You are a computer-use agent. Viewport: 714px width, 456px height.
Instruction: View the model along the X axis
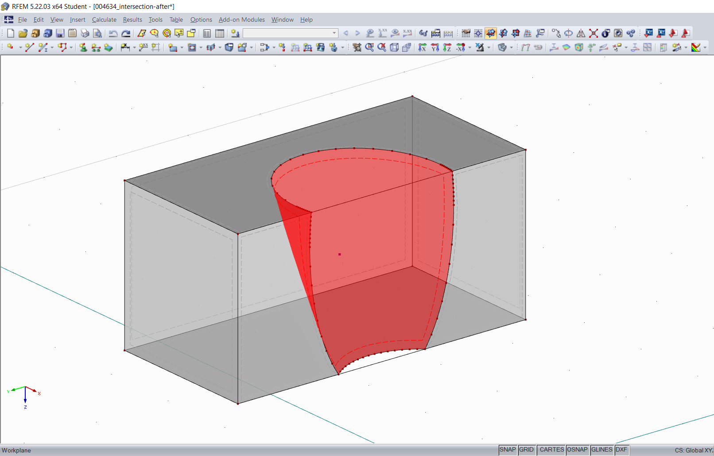click(x=422, y=47)
